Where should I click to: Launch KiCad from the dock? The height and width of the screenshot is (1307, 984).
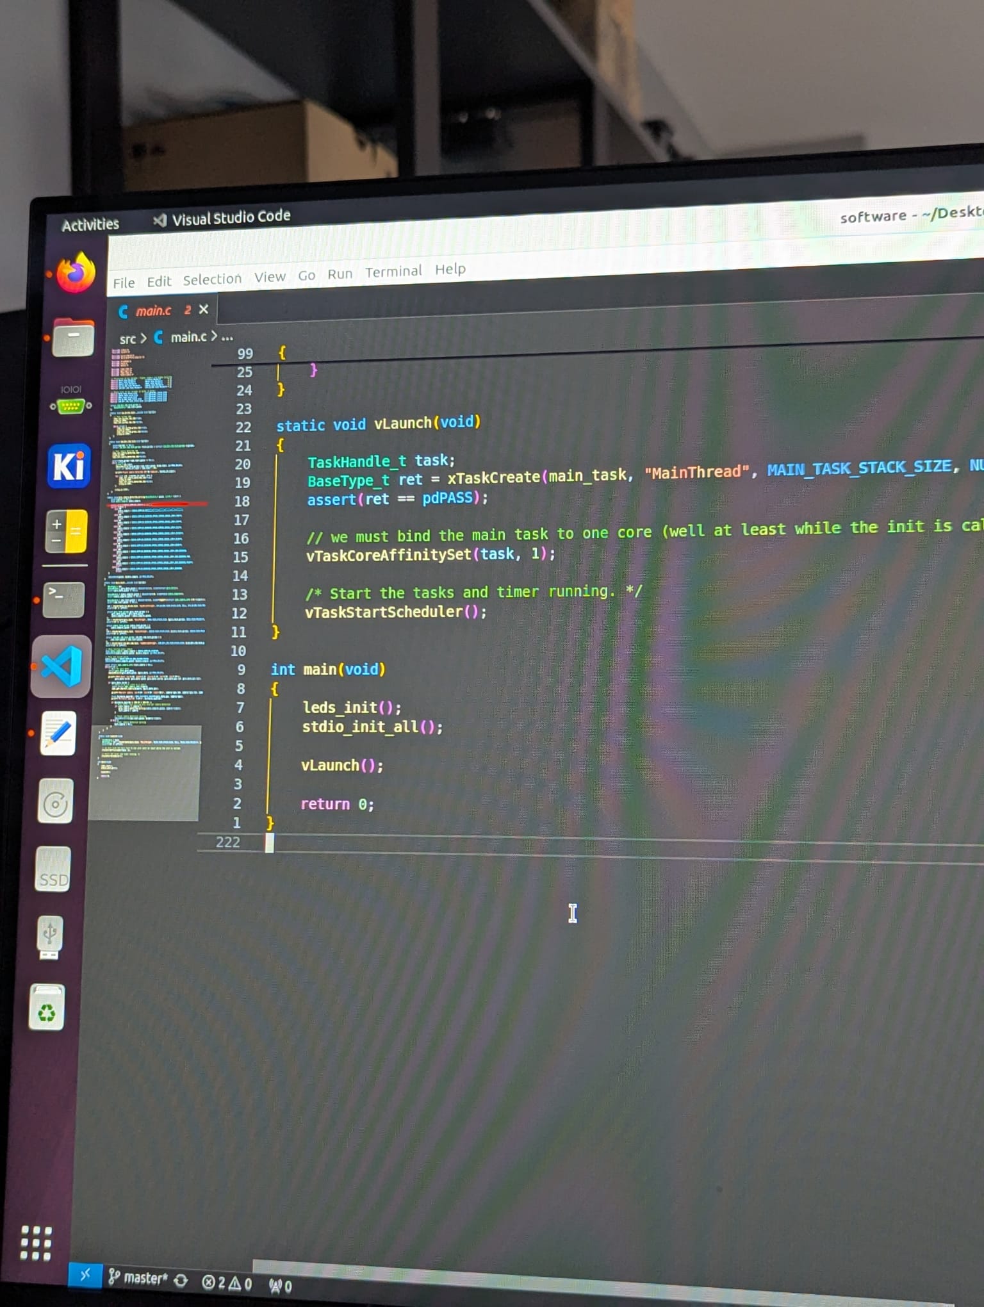tap(69, 466)
